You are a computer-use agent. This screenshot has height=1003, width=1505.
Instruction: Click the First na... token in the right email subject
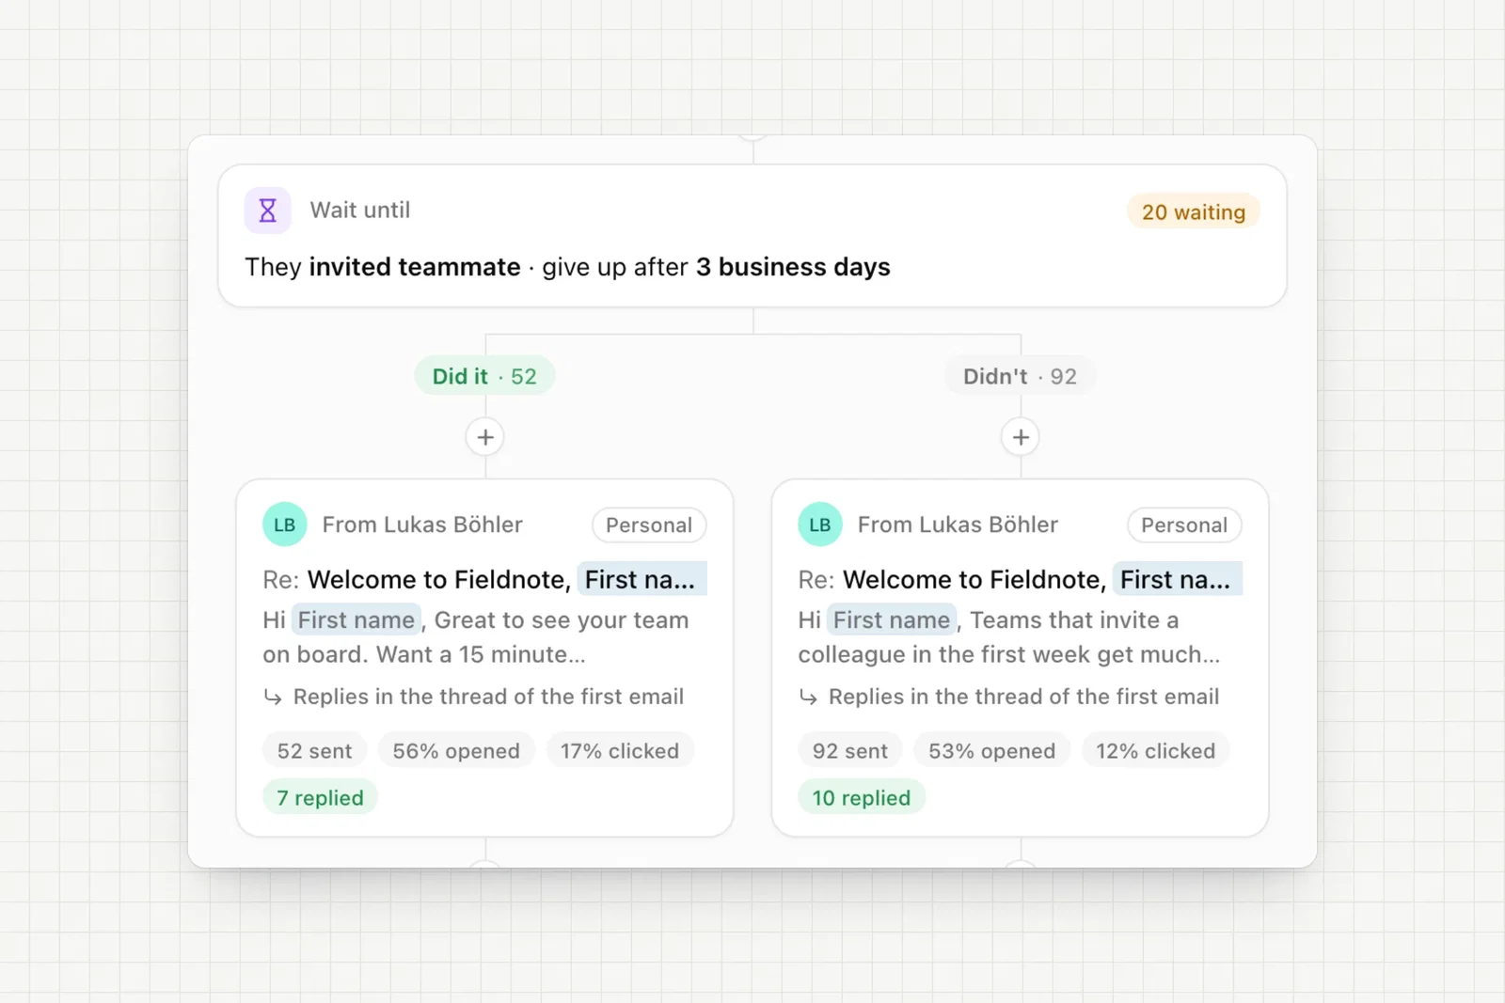pyautogui.click(x=1177, y=579)
